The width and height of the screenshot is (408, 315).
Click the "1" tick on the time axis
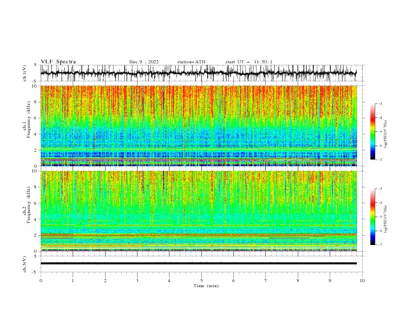(x=73, y=281)
